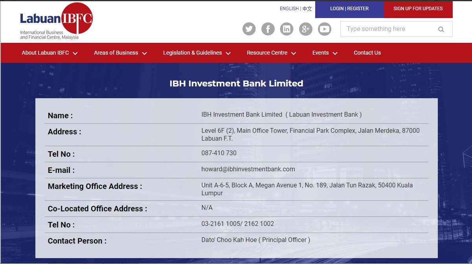This screenshot has height=264, width=472.
Task: Expand the Resource Centre dropdown
Action: [267, 53]
